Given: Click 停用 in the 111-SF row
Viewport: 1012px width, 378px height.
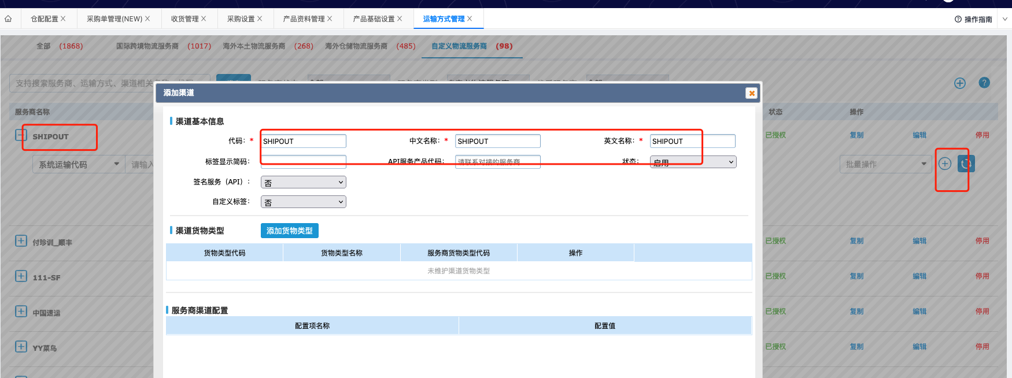Looking at the screenshot, I should [983, 276].
